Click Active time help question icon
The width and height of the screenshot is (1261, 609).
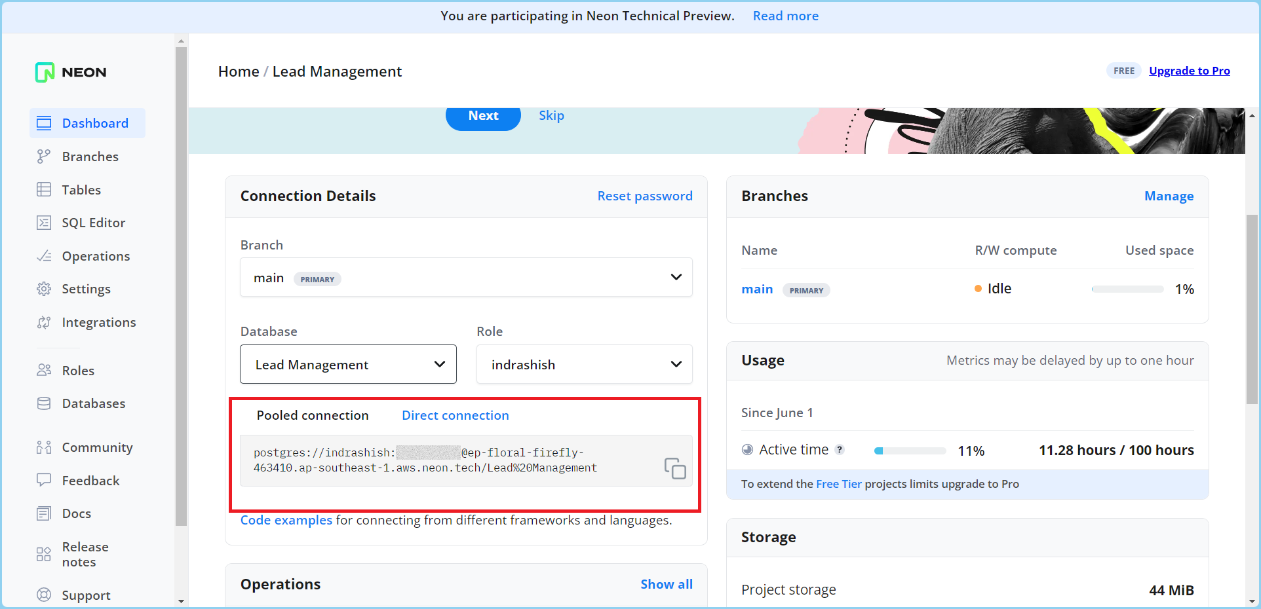click(x=840, y=450)
